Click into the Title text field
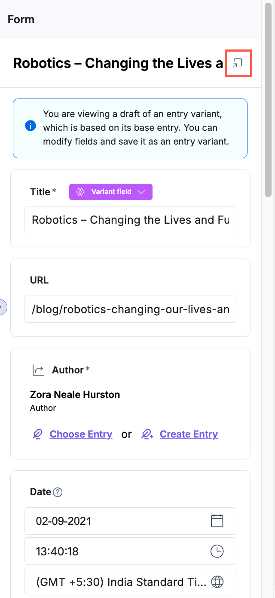Viewport: 275px width, 598px height. coord(130,220)
